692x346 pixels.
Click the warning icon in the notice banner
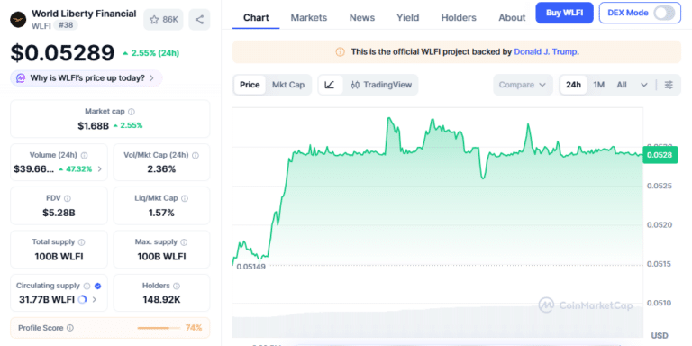[x=340, y=52]
